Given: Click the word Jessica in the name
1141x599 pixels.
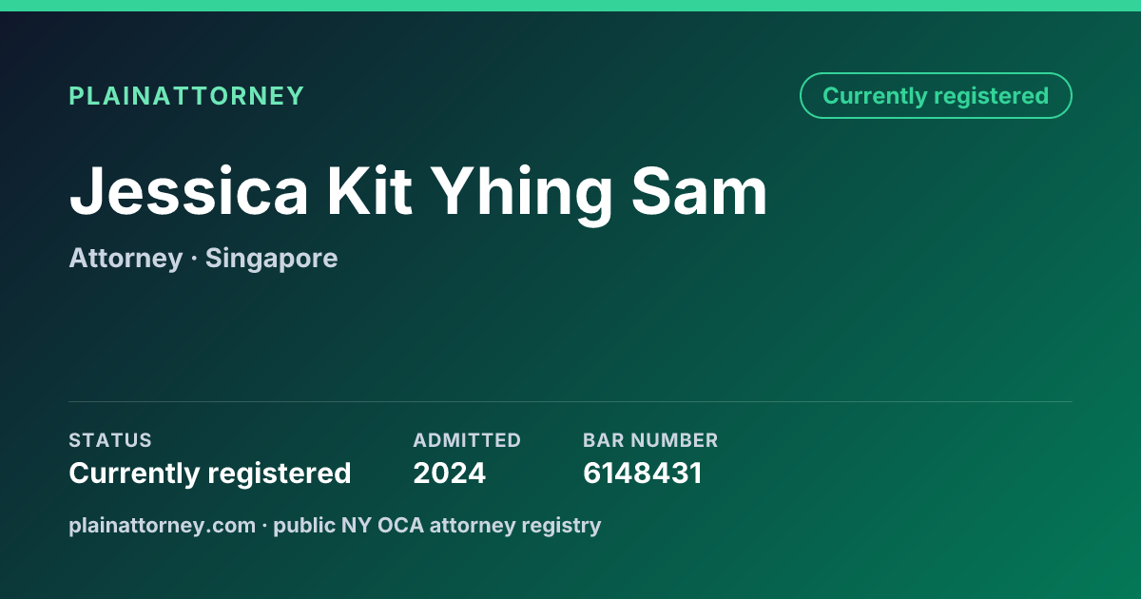Looking at the screenshot, I should [188, 190].
